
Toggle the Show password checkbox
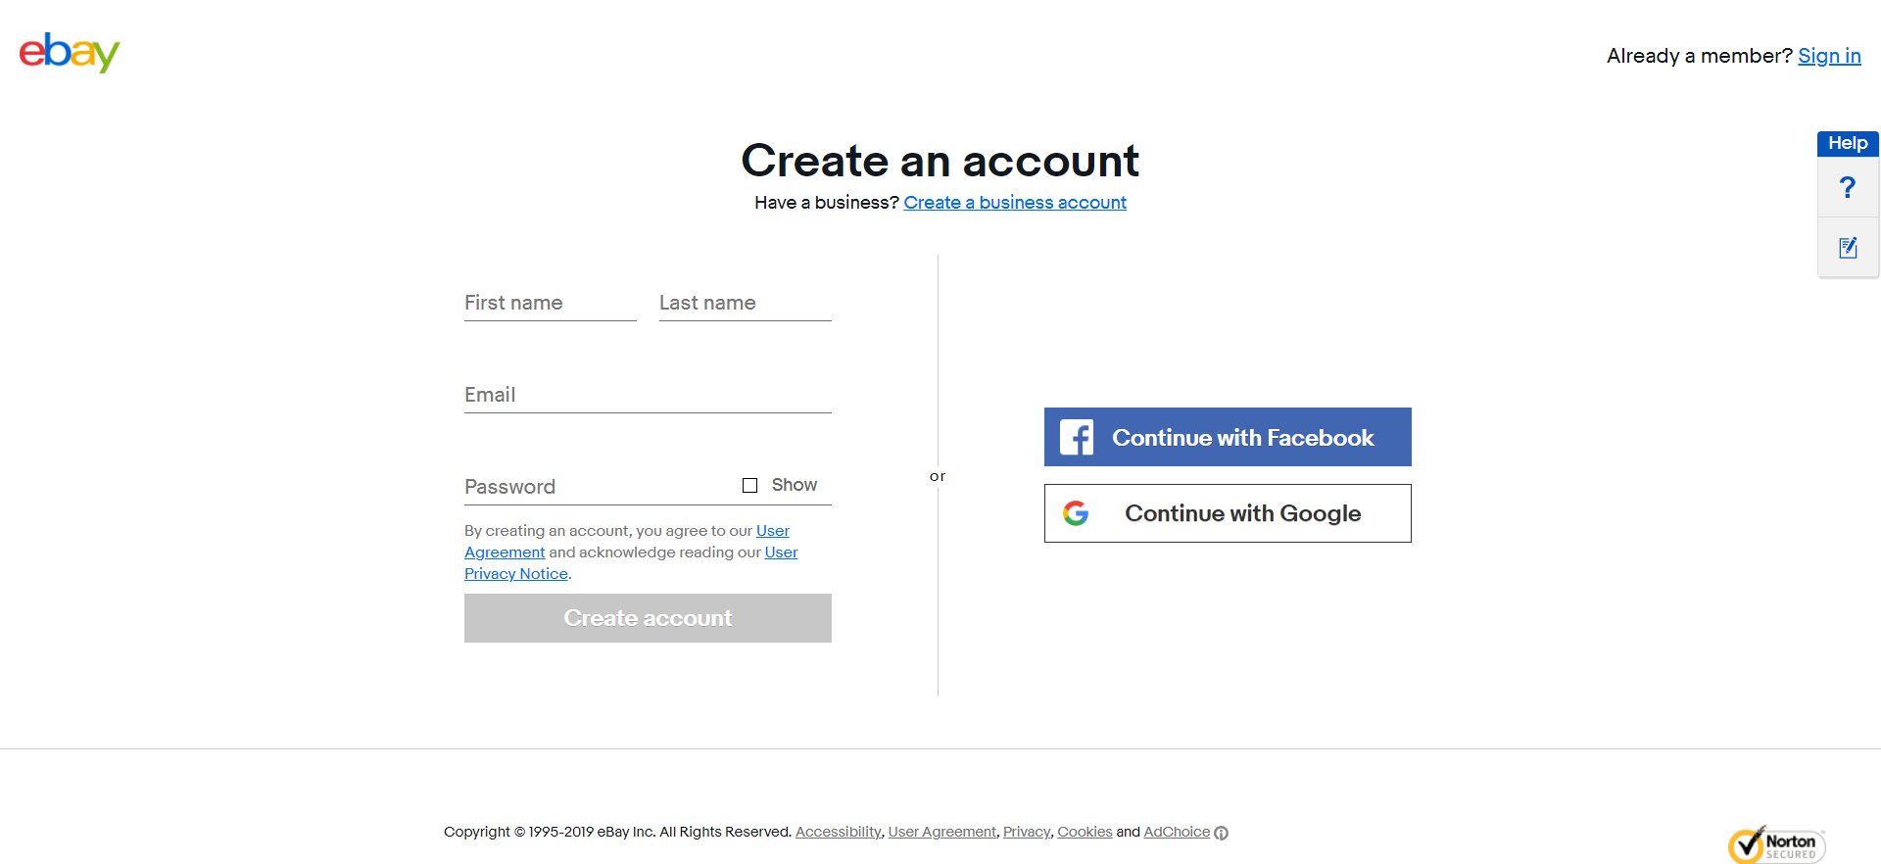tap(750, 485)
